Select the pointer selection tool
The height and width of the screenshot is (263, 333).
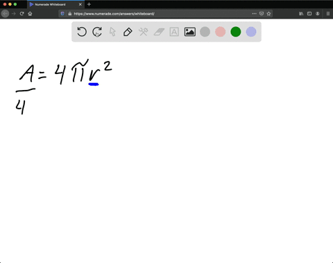pyautogui.click(x=112, y=32)
